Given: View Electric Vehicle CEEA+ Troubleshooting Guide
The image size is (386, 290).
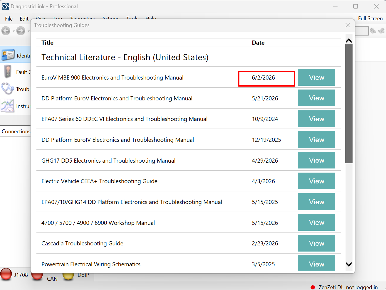Looking at the screenshot, I should click(316, 181).
